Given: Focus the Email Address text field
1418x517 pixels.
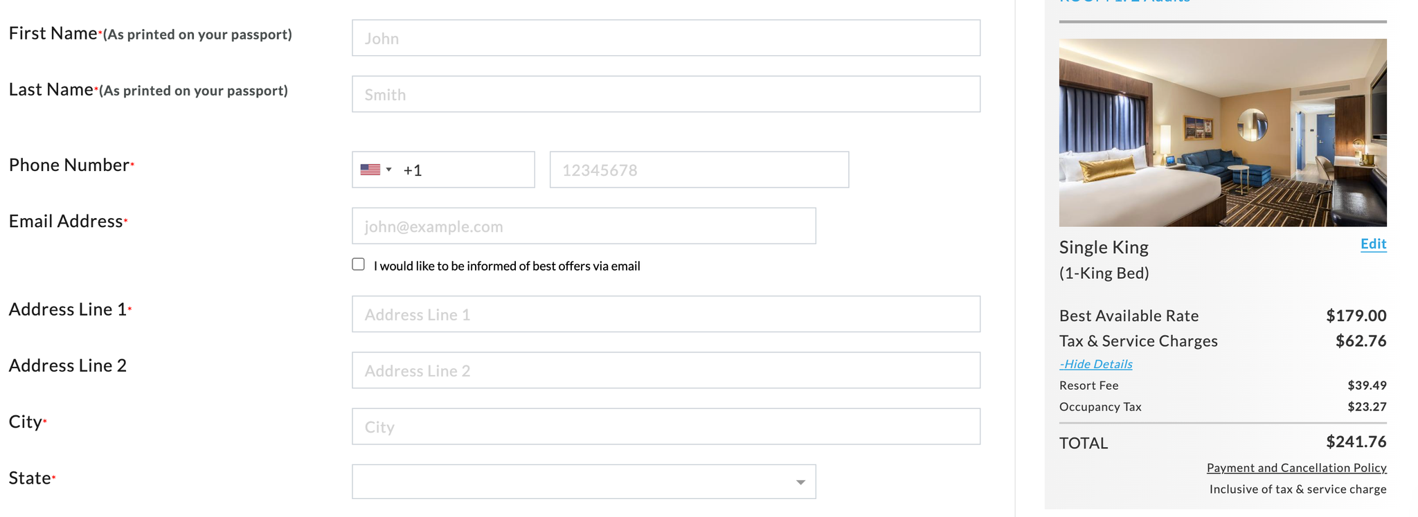Looking at the screenshot, I should tap(583, 226).
